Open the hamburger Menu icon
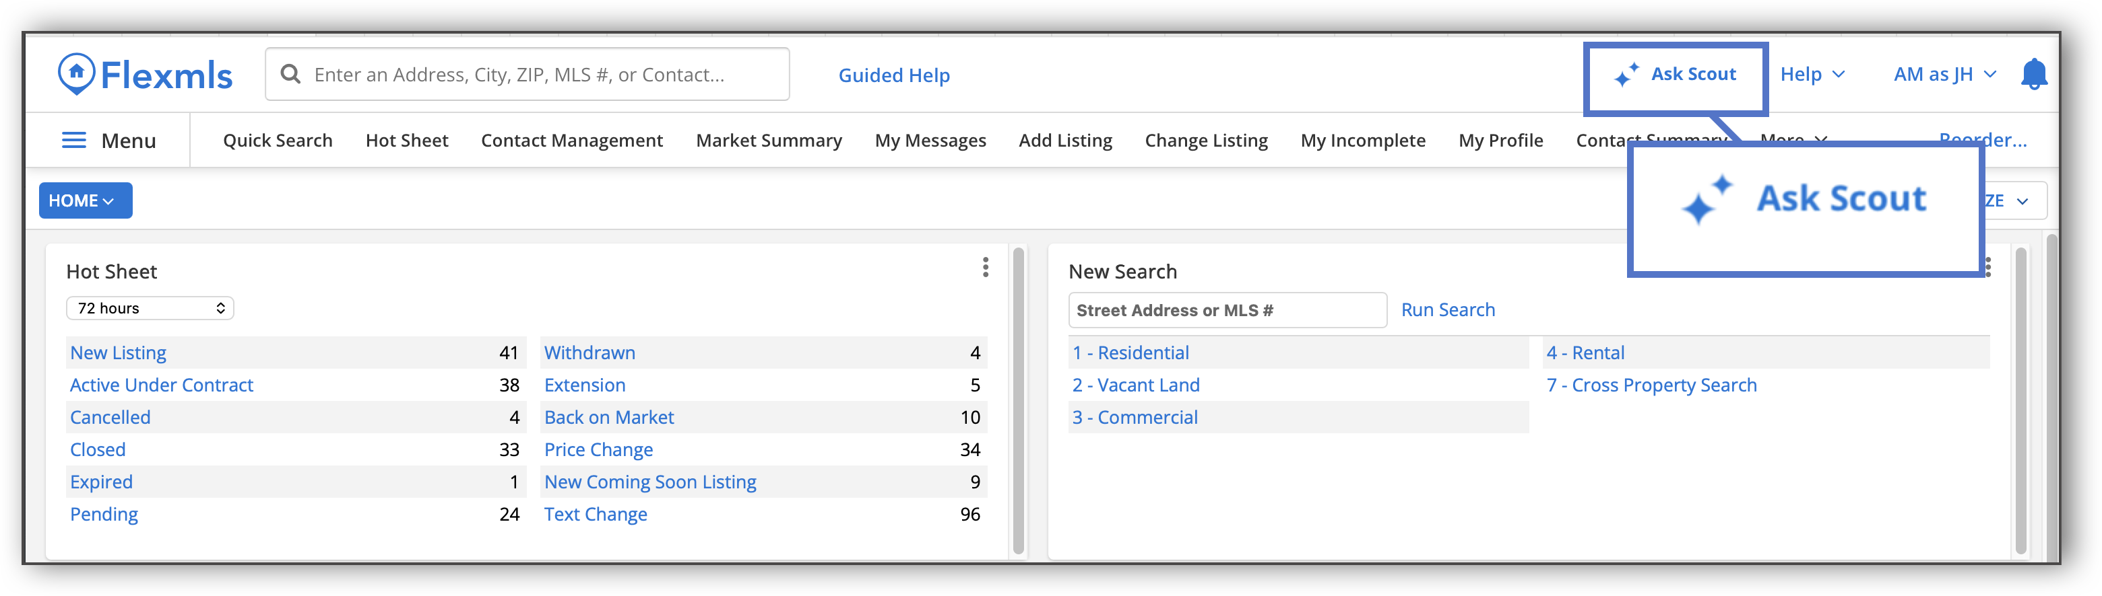This screenshot has height=596, width=2102. click(74, 140)
